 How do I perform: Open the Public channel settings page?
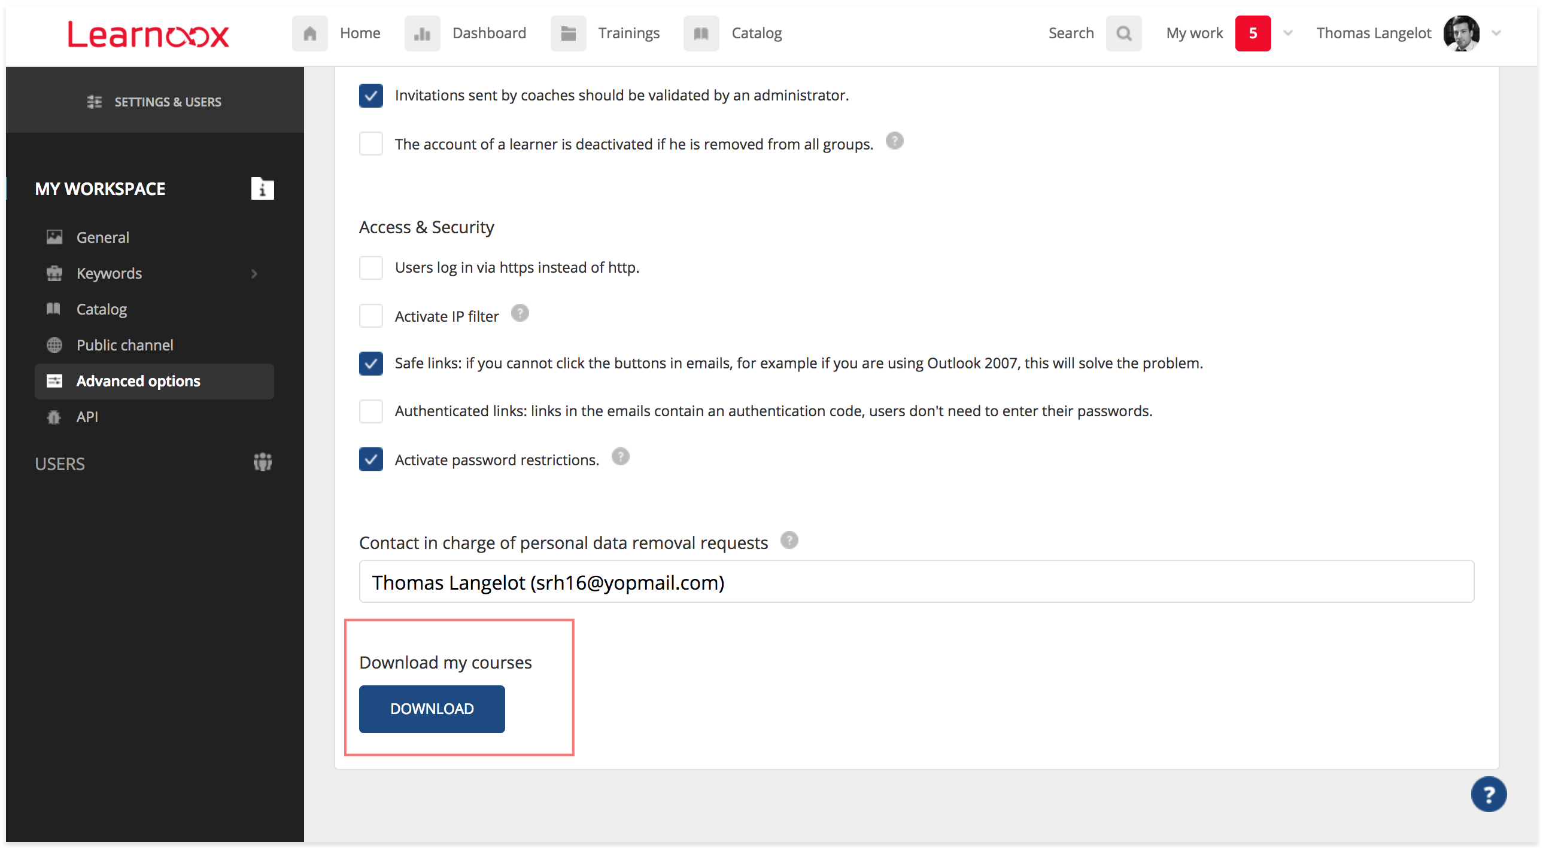(124, 345)
